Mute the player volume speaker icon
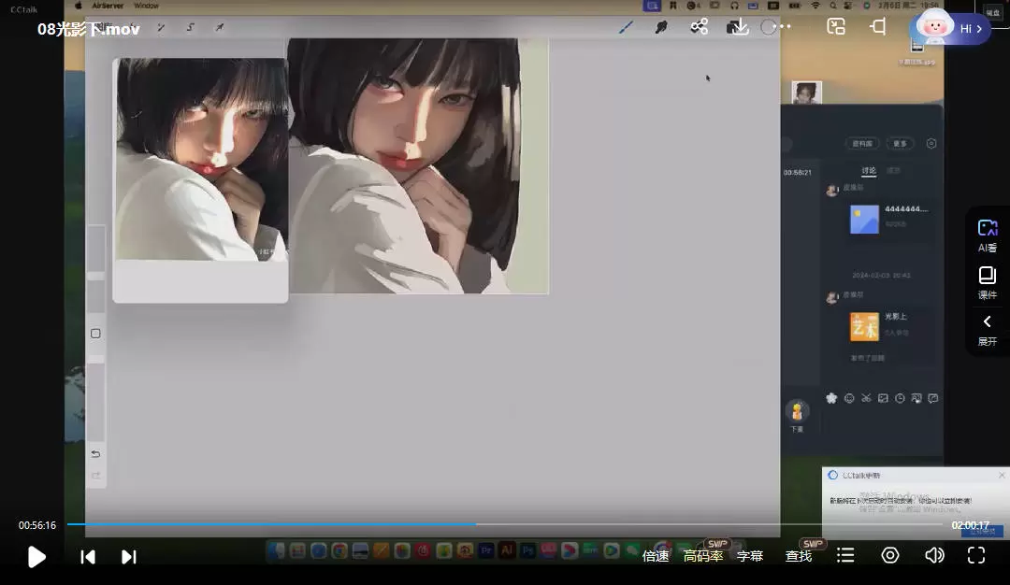The height and width of the screenshot is (585, 1010). pos(934,555)
